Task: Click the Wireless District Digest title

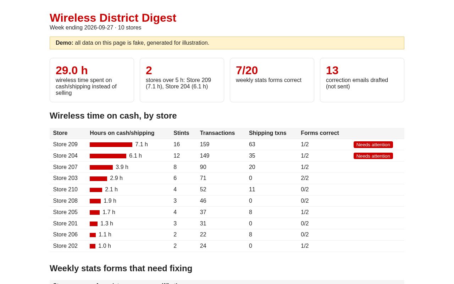Action: pos(113,18)
